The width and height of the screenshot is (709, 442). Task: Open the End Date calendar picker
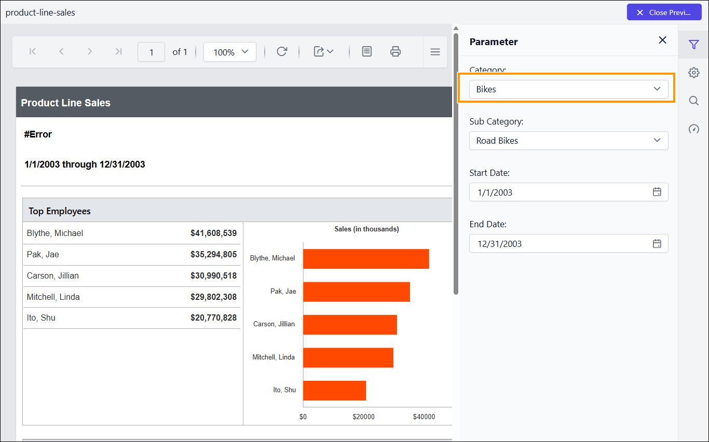(x=657, y=243)
